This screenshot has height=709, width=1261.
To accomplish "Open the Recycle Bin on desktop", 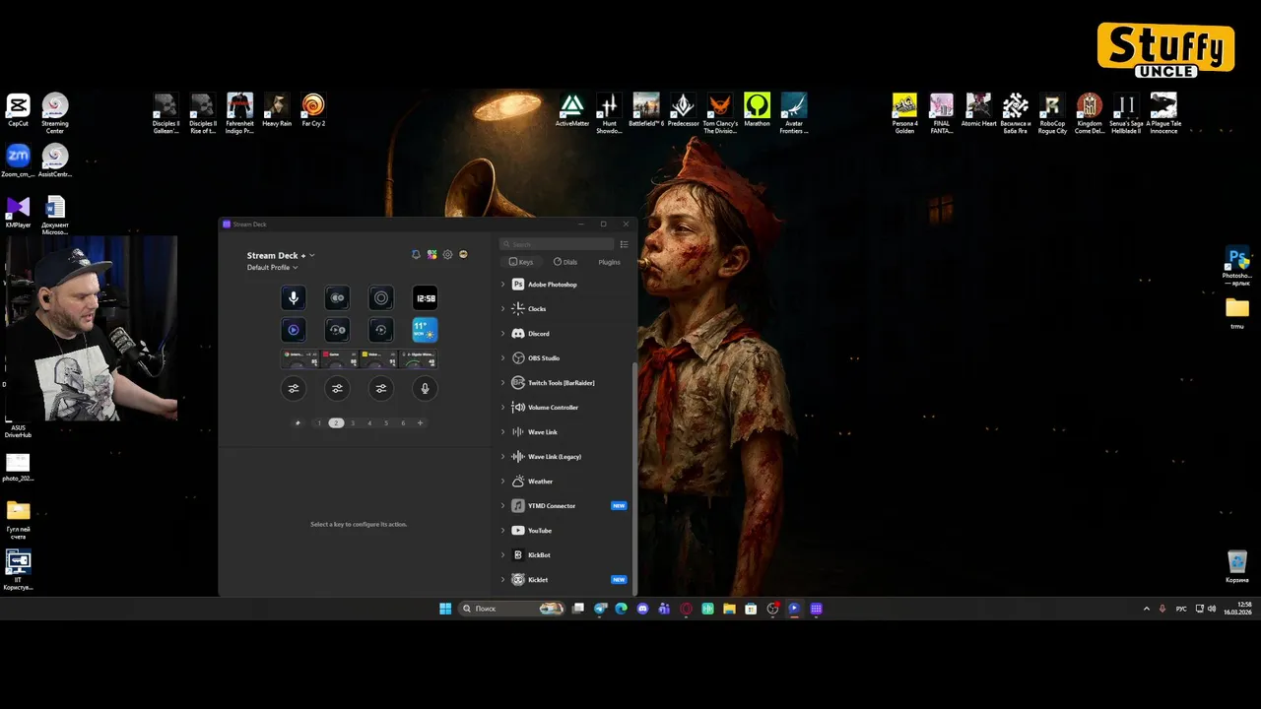I will (1237, 566).
